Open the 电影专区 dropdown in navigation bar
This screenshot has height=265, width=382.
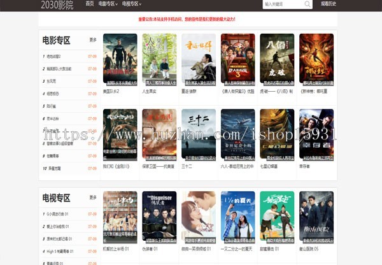[108, 4]
